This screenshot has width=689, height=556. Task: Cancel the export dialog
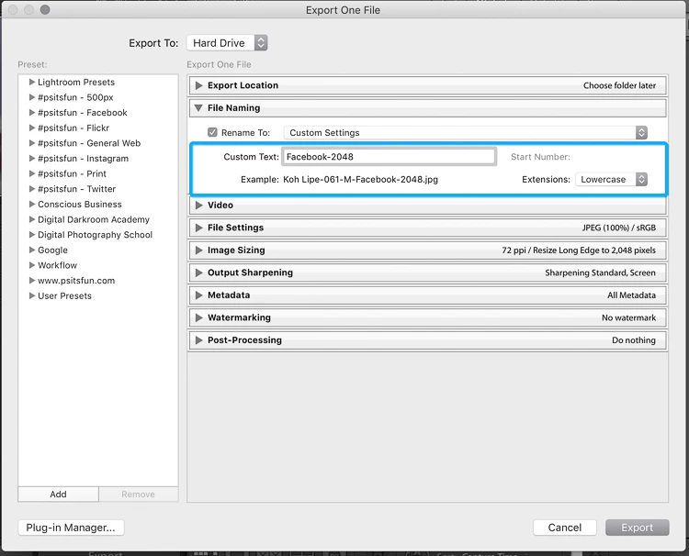tap(565, 528)
